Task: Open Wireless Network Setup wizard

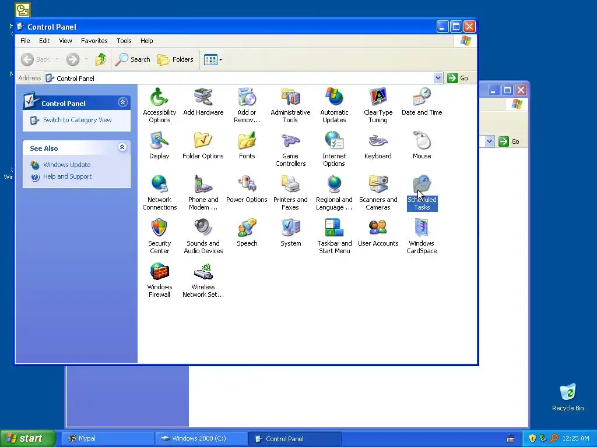Action: [203, 280]
